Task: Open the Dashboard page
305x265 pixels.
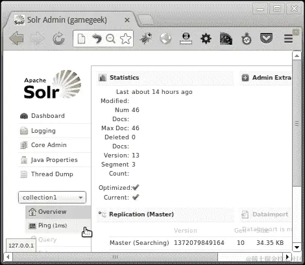Action: click(x=48, y=116)
